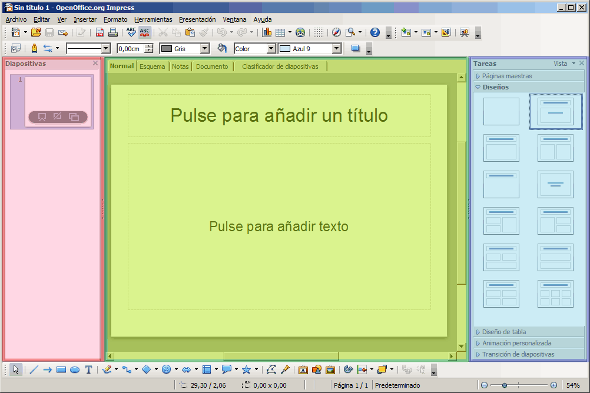The width and height of the screenshot is (590, 393).
Task: Open the line style dropdown
Action: point(106,48)
